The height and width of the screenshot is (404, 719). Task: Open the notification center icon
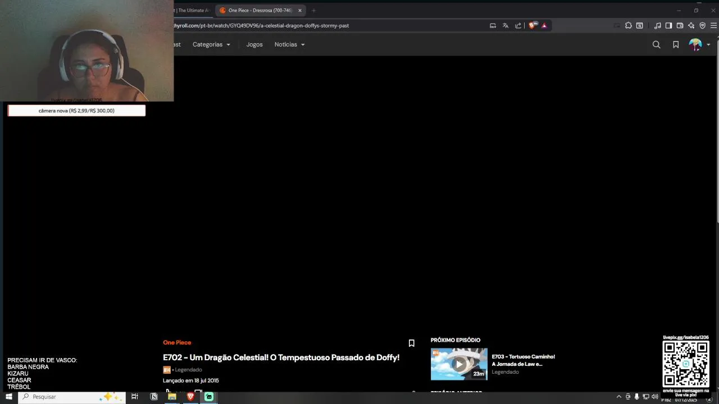pyautogui.click(x=709, y=399)
